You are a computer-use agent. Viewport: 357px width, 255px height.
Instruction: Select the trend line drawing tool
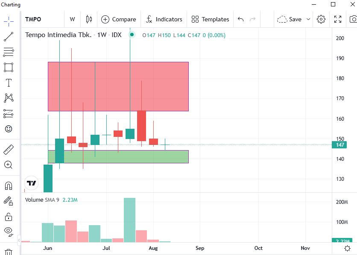point(9,37)
